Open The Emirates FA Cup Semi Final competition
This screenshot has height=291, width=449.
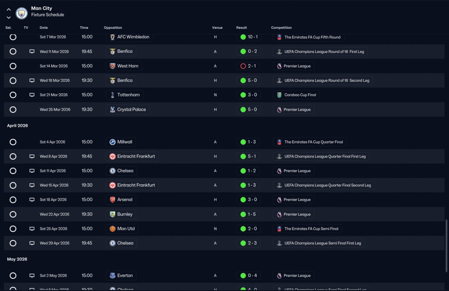307,229
